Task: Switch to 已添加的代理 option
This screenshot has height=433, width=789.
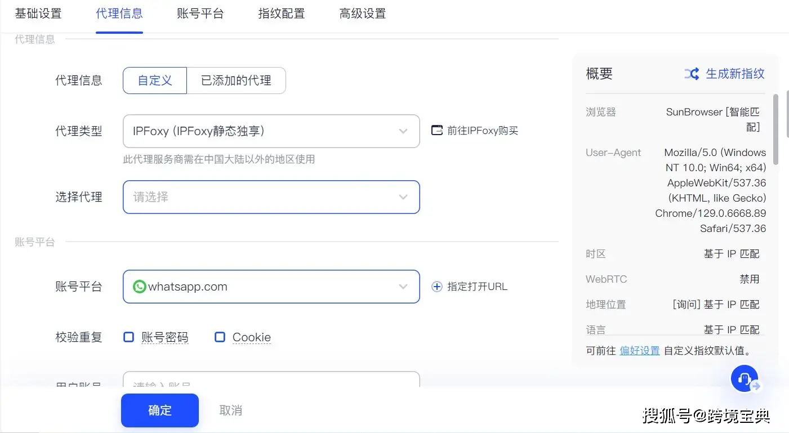Action: pyautogui.click(x=236, y=81)
